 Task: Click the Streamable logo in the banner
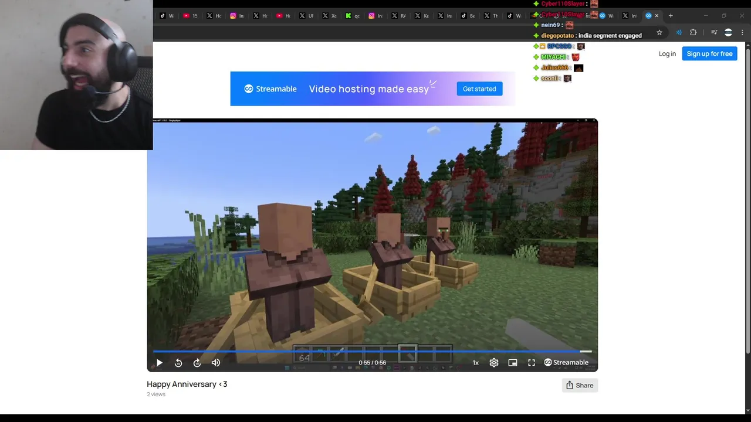click(270, 89)
